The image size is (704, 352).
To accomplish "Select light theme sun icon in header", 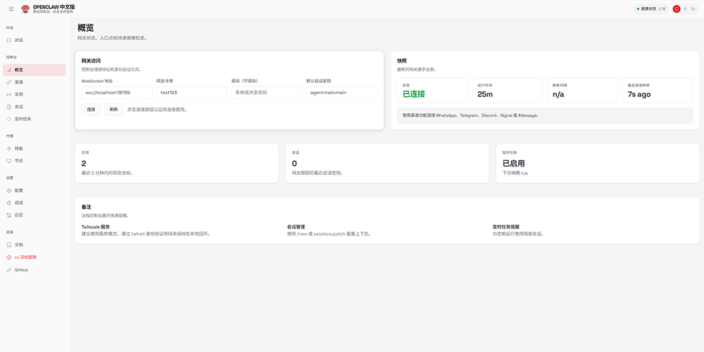I will point(685,9).
